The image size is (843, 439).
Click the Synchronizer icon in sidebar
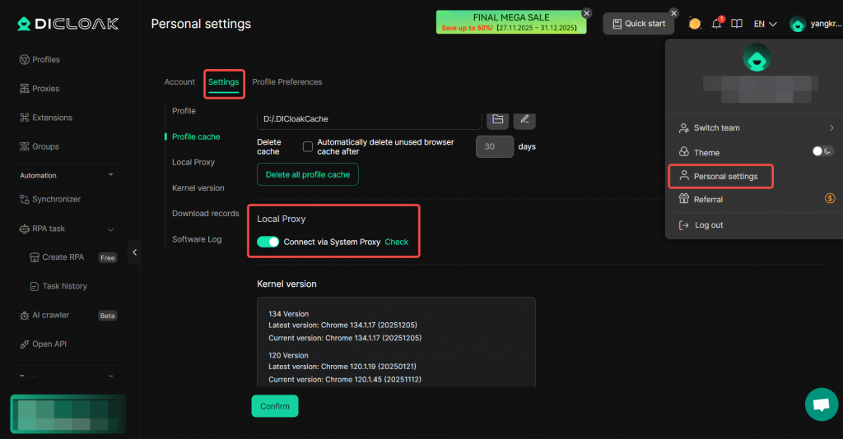25,199
